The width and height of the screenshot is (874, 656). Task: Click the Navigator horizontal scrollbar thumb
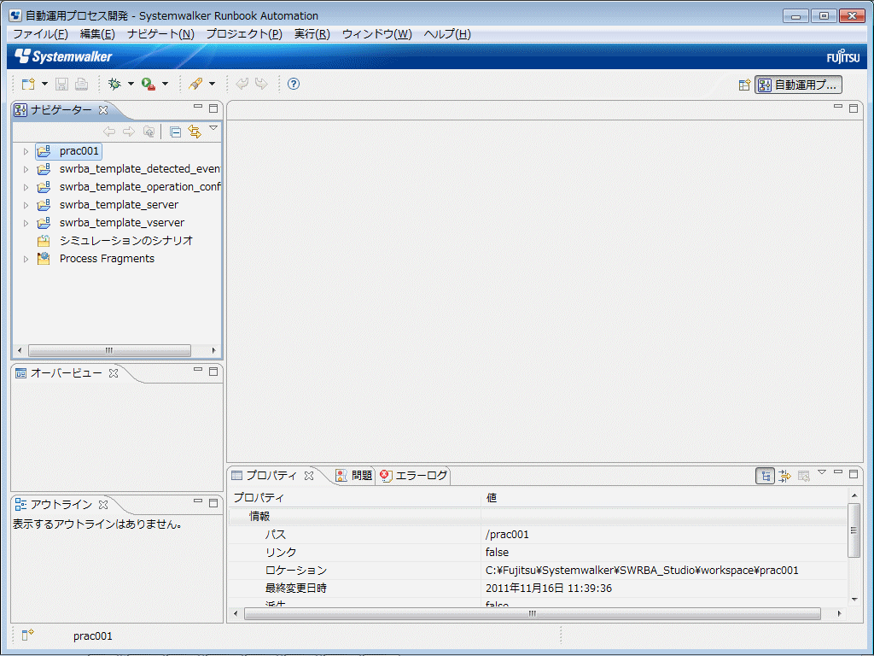point(109,350)
